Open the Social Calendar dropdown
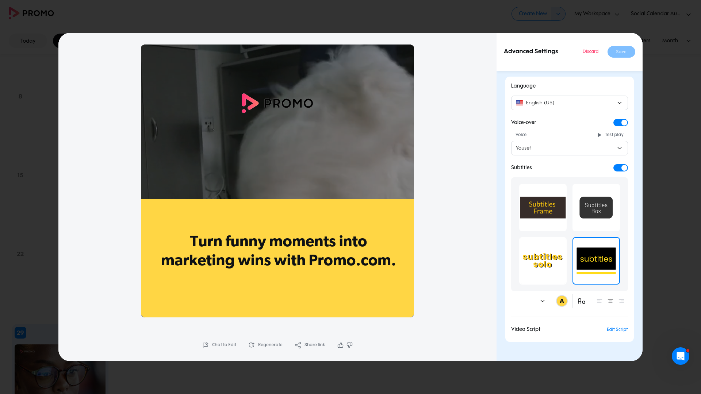 (x=660, y=14)
